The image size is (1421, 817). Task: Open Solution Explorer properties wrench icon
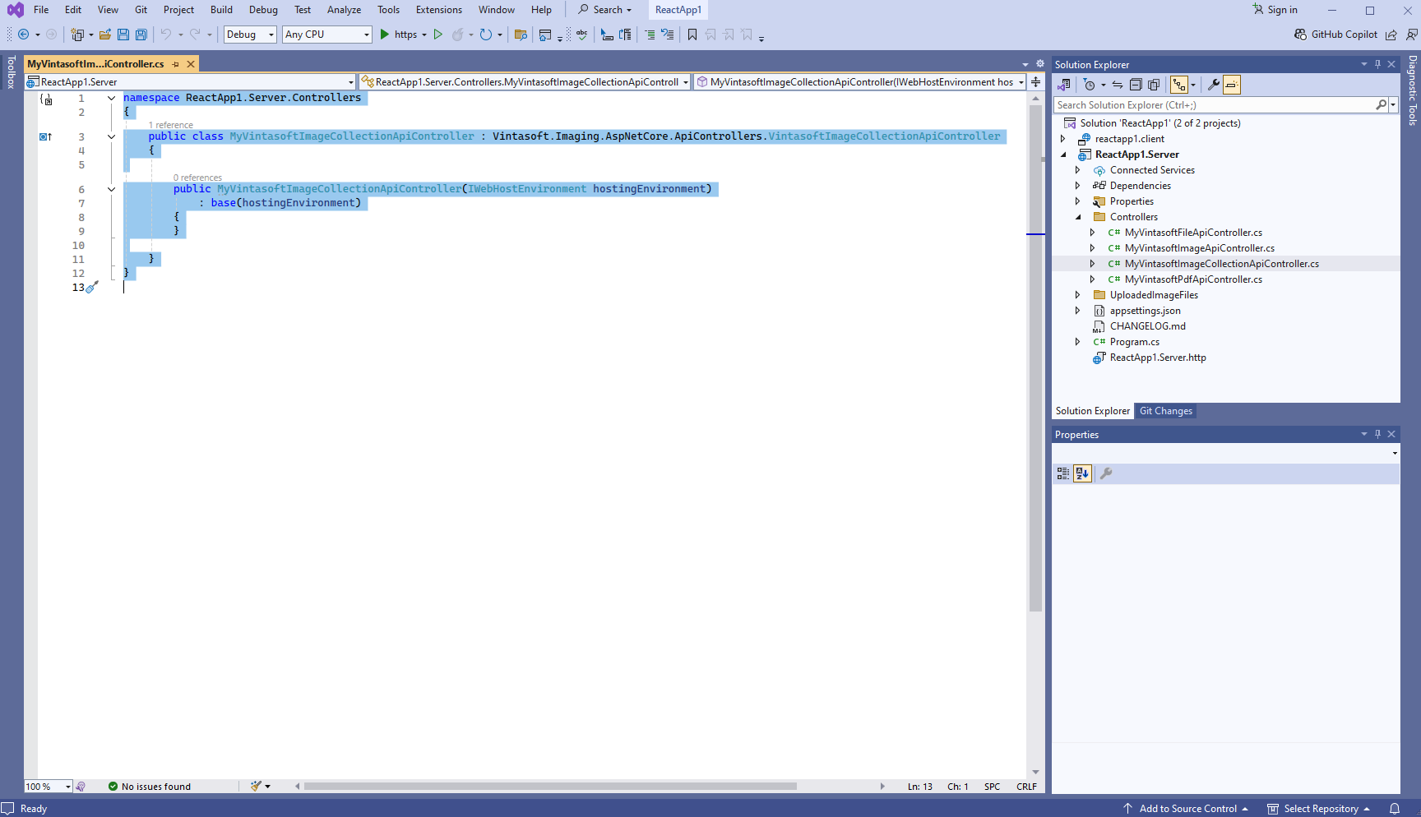point(1213,85)
